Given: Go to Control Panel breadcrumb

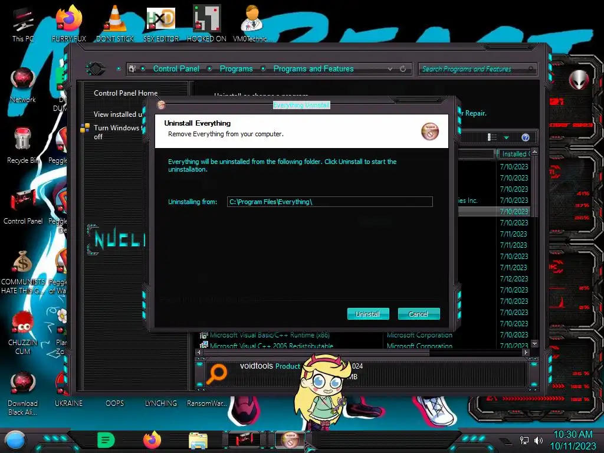Looking at the screenshot, I should [176, 69].
